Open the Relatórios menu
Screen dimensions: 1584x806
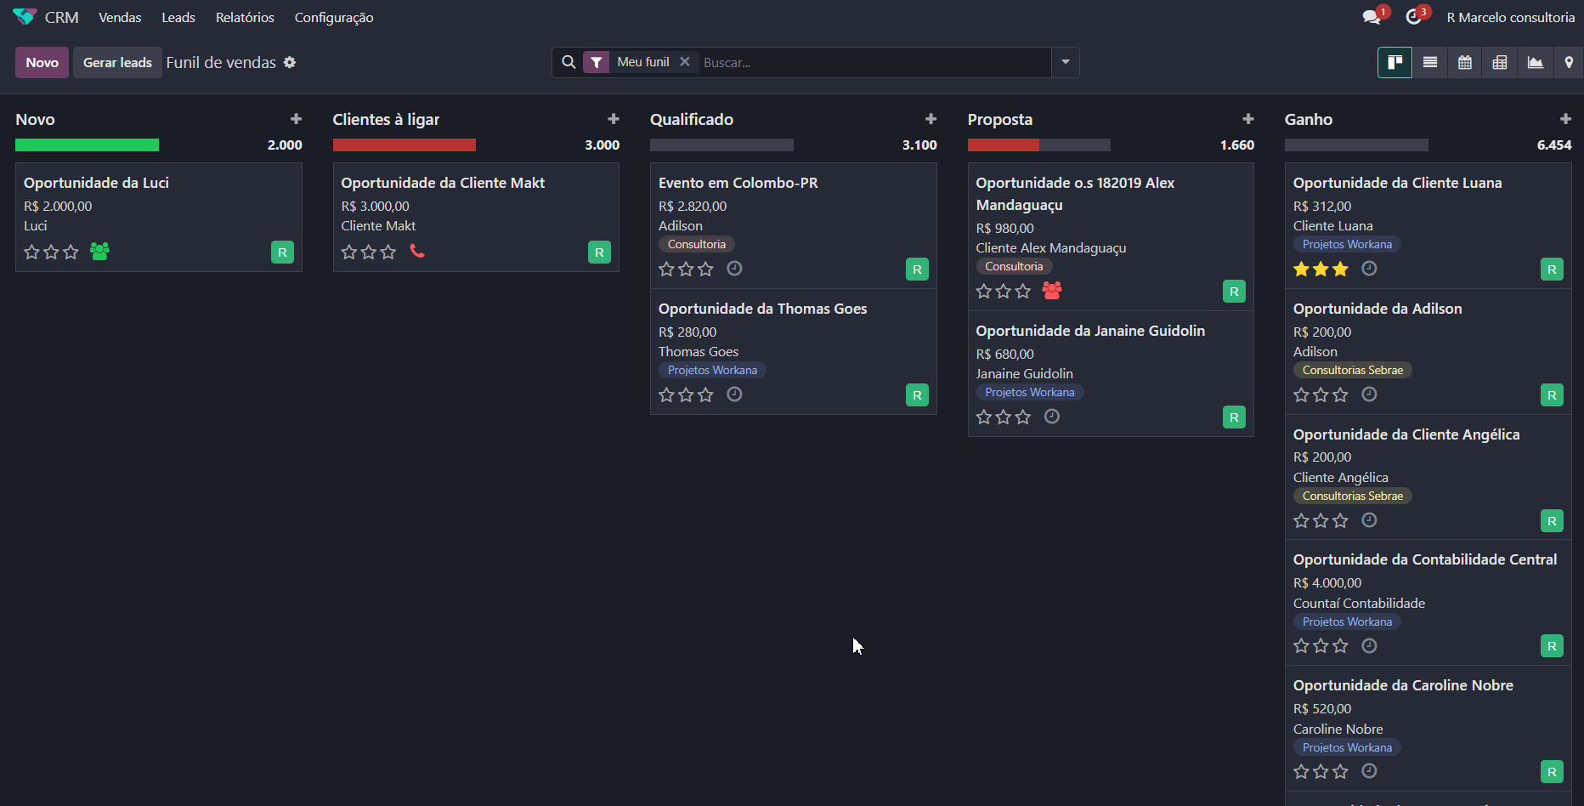245,17
